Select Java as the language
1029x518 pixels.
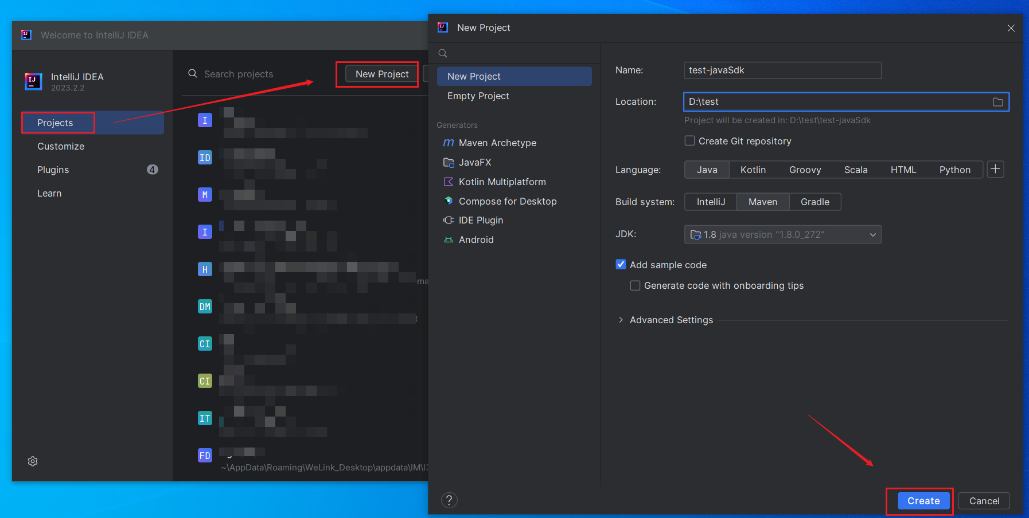pyautogui.click(x=707, y=170)
